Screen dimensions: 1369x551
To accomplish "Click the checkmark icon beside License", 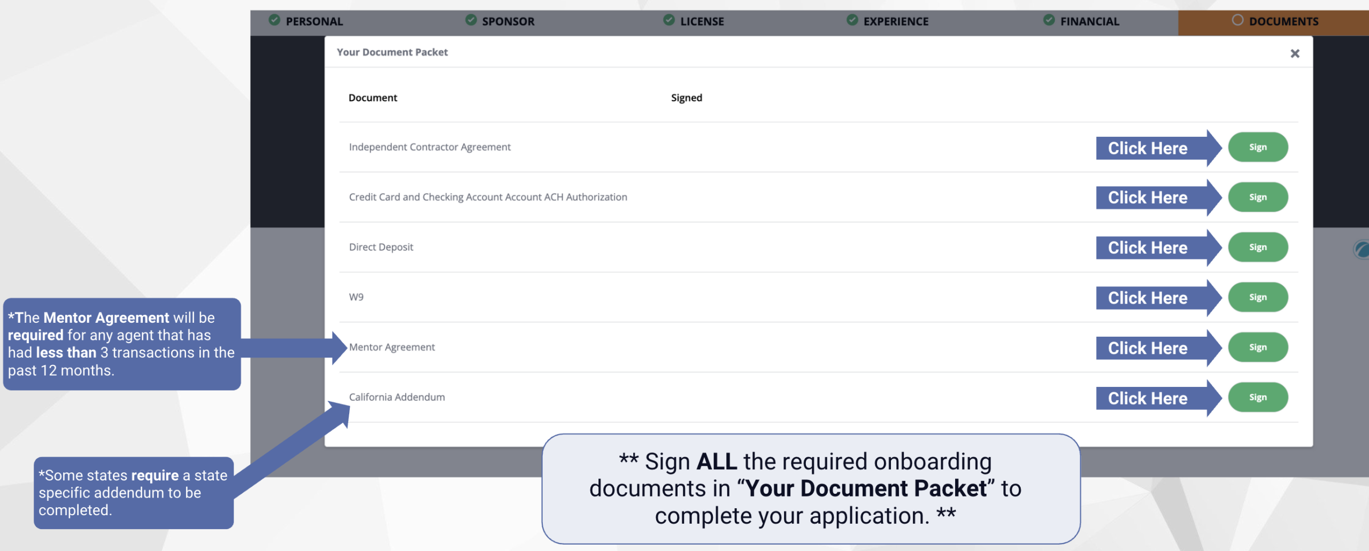I will pos(668,20).
